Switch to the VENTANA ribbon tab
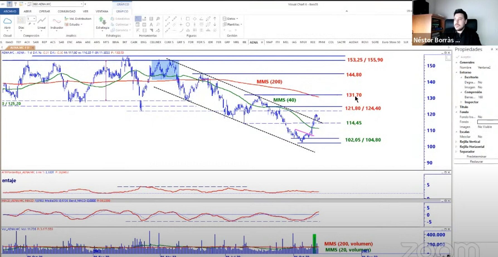Screen dimensions: 498x257 102,11
